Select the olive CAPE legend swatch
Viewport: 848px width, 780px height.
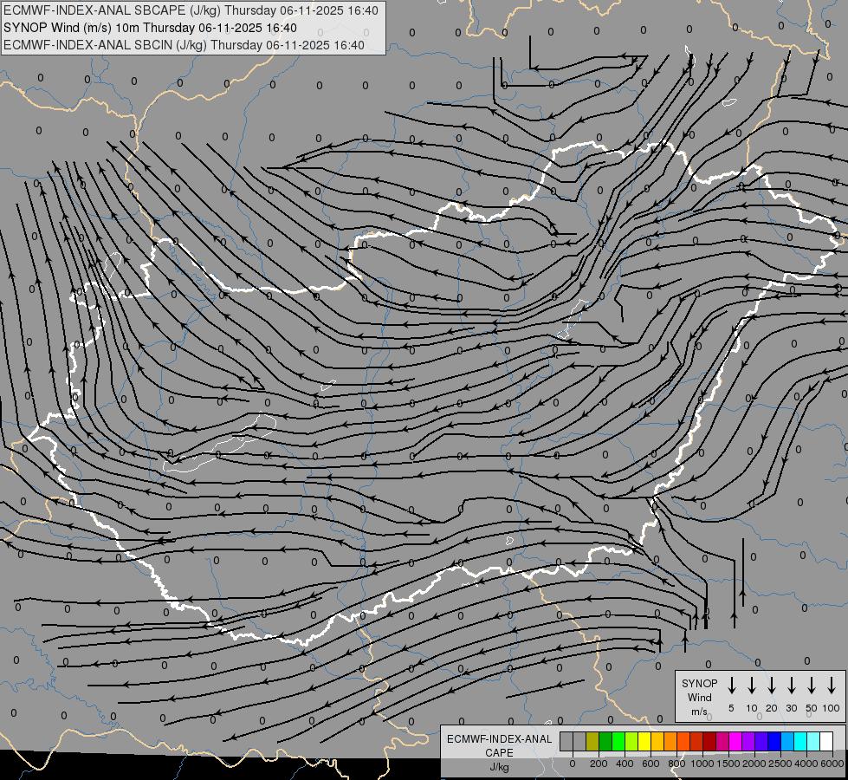point(592,742)
